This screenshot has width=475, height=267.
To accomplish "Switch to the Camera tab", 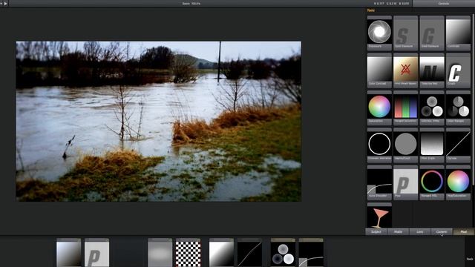I will pos(442,232).
